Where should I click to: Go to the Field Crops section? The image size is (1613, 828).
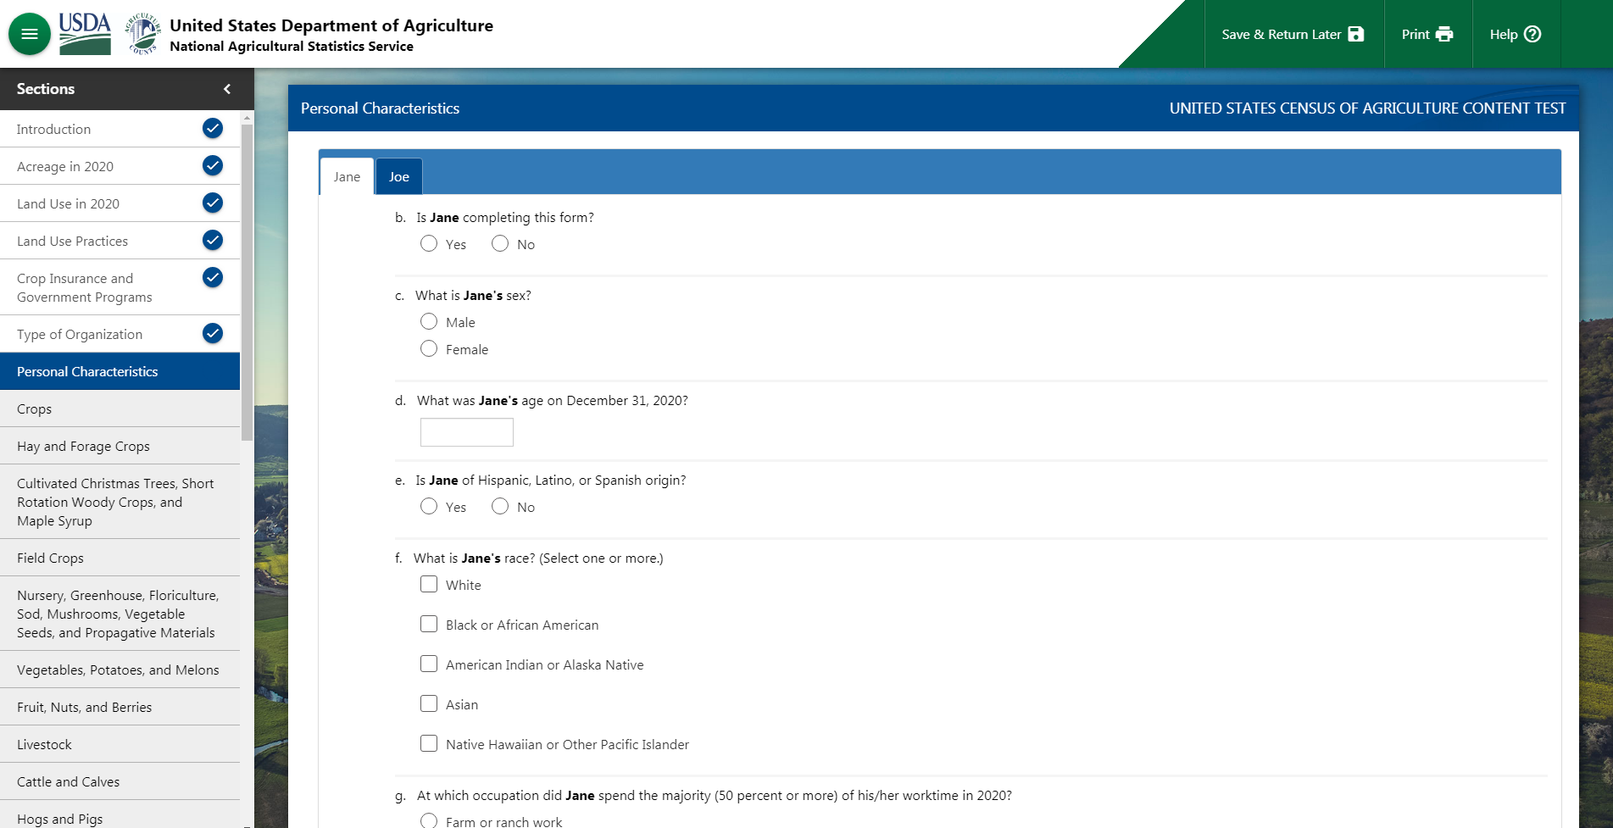point(120,558)
